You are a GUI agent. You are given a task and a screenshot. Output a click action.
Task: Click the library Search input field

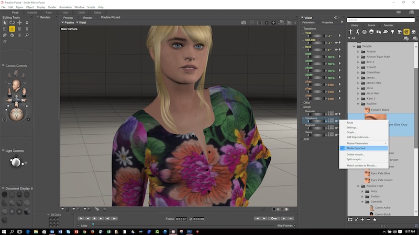point(381,20)
